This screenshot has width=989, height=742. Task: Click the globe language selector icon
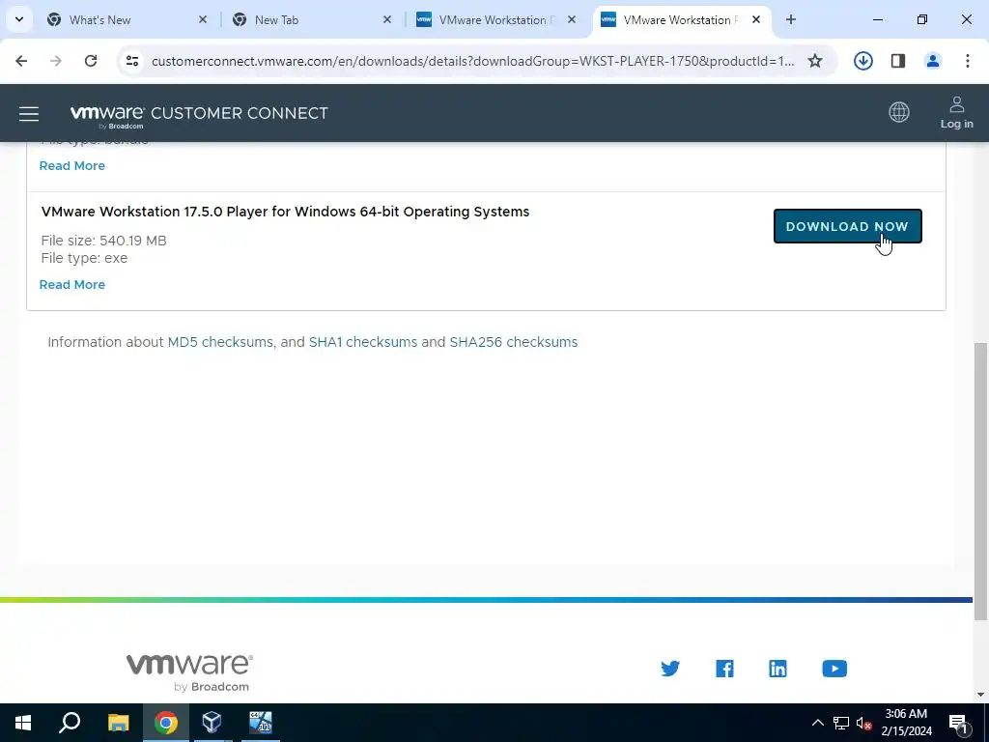click(899, 112)
